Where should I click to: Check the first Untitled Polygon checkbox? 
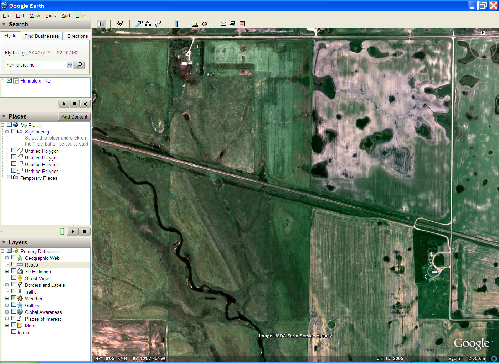(x=14, y=151)
